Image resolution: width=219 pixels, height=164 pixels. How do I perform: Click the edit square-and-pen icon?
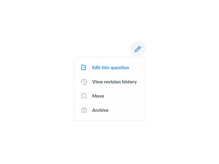(x=84, y=67)
